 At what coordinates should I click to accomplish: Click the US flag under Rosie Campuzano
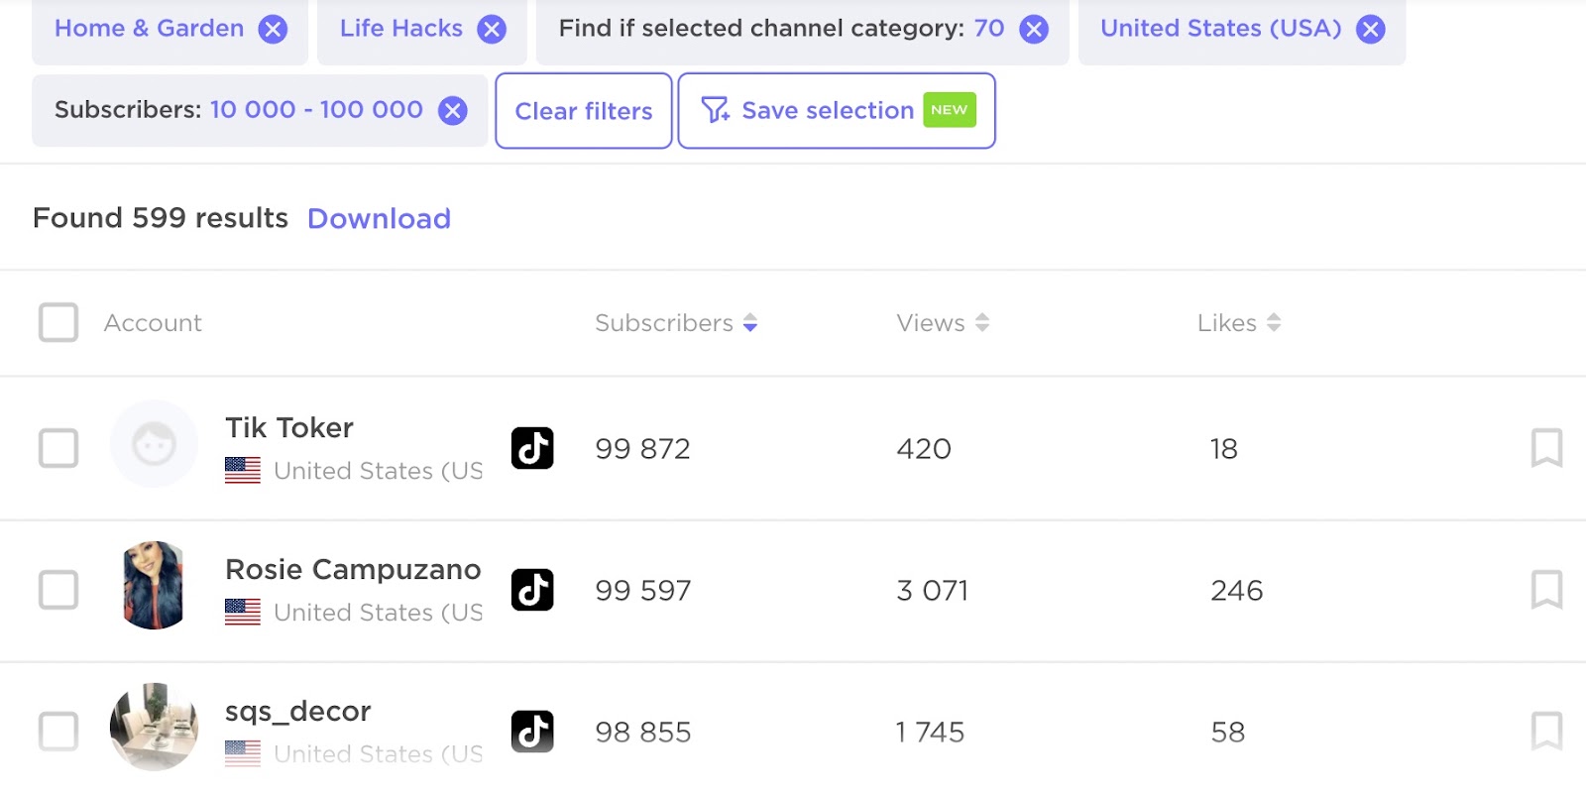(x=243, y=613)
